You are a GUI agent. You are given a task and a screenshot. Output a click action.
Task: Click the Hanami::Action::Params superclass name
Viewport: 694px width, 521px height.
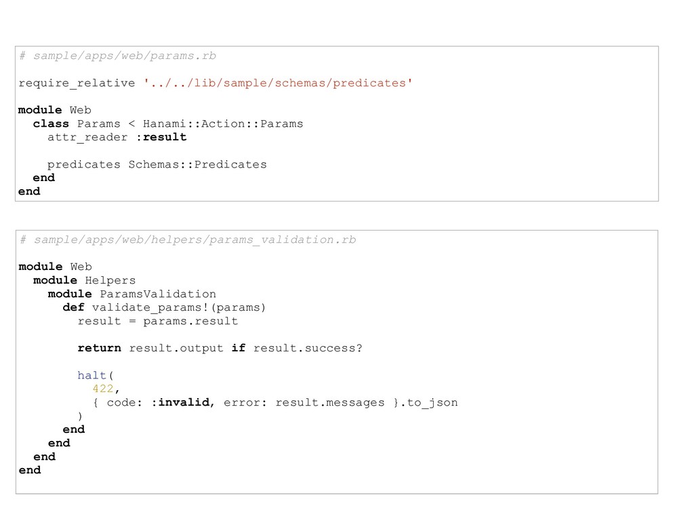(x=223, y=123)
